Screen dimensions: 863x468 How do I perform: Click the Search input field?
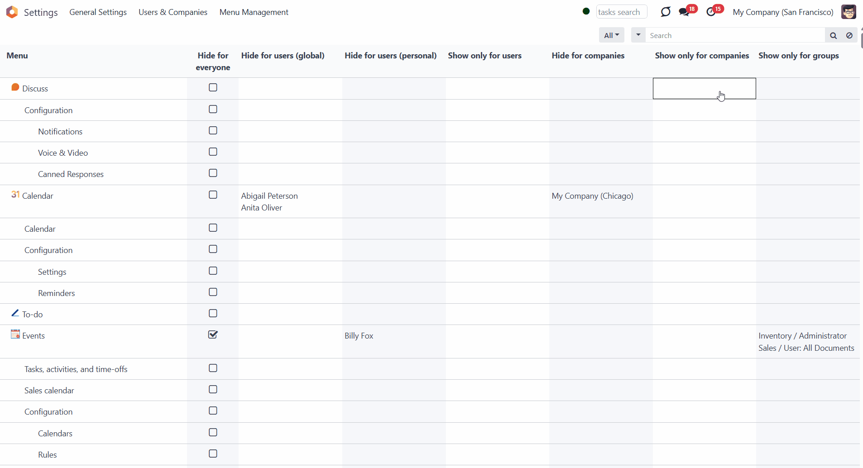click(x=735, y=35)
